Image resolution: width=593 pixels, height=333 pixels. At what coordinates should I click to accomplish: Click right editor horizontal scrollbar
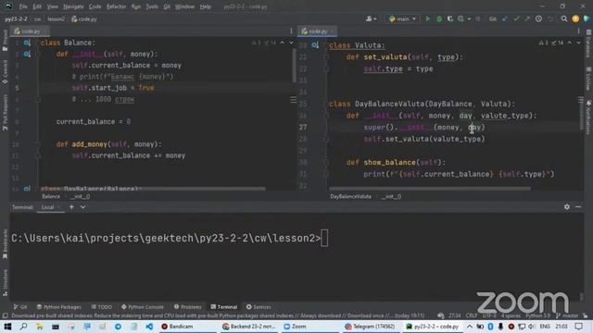click(430, 188)
